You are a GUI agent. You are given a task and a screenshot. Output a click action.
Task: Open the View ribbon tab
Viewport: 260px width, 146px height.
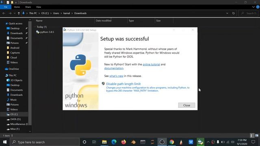(39, 7)
